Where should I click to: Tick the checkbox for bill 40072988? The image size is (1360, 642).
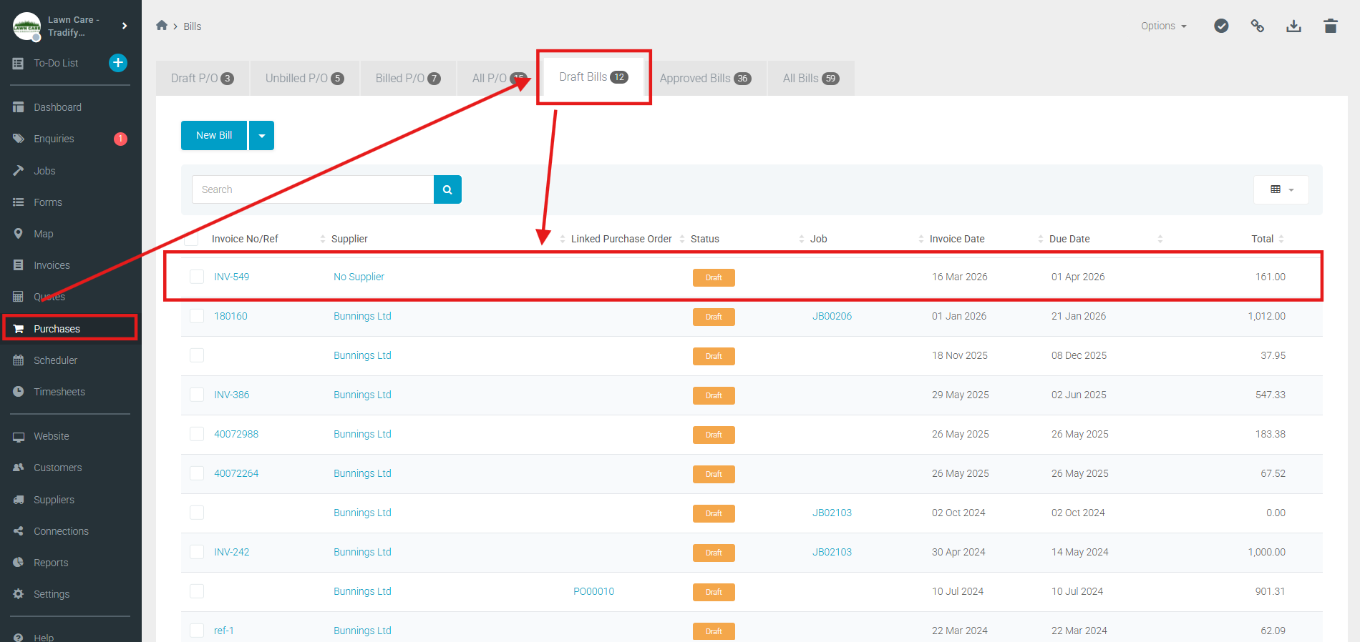[197, 434]
